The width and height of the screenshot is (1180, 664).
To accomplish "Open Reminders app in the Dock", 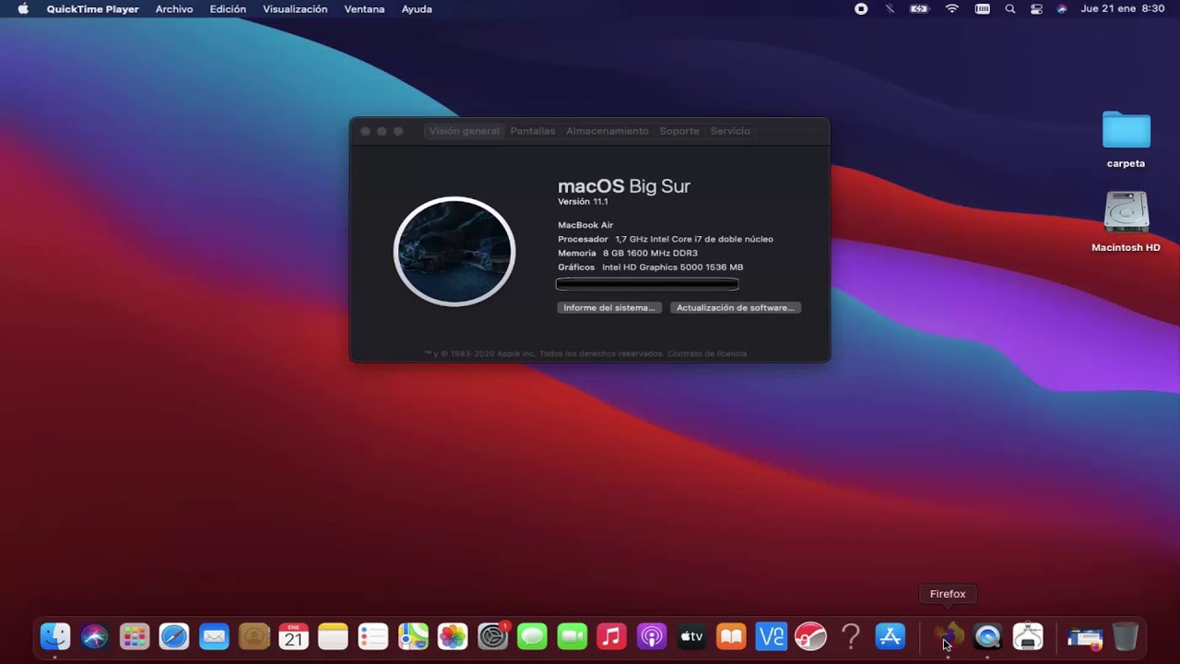I will point(372,636).
